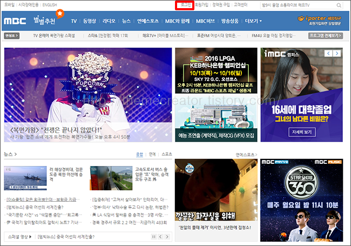Image resolution: width=351 pixels, height=246 pixels.
Task: Open the 별별추천 star badge link
Action: 49,18
